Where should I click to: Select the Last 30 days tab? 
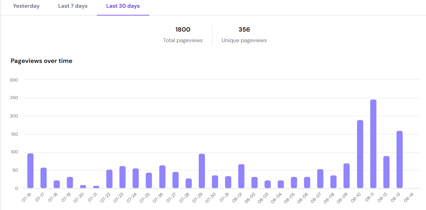[123, 6]
